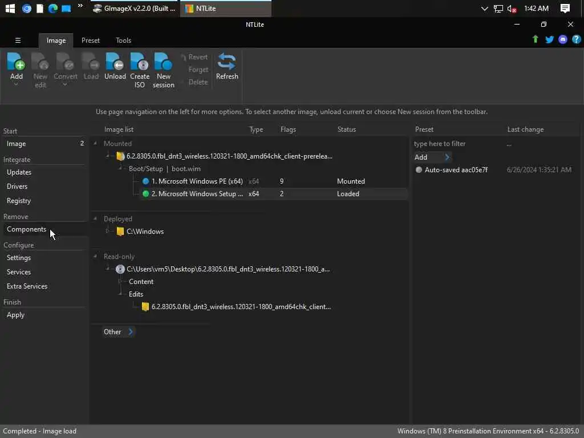The image size is (584, 438).
Task: Sort by the Last change column header
Action: tap(525, 129)
